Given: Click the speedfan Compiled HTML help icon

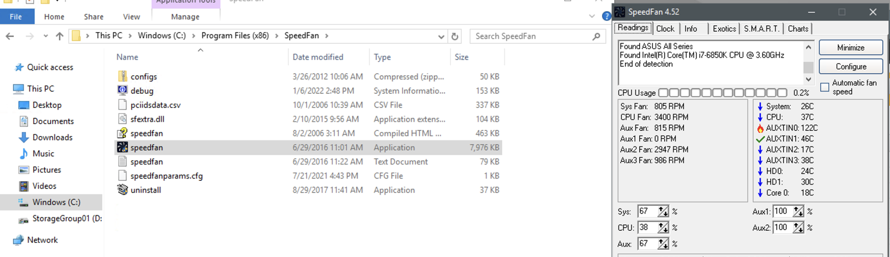Looking at the screenshot, I should click(122, 133).
